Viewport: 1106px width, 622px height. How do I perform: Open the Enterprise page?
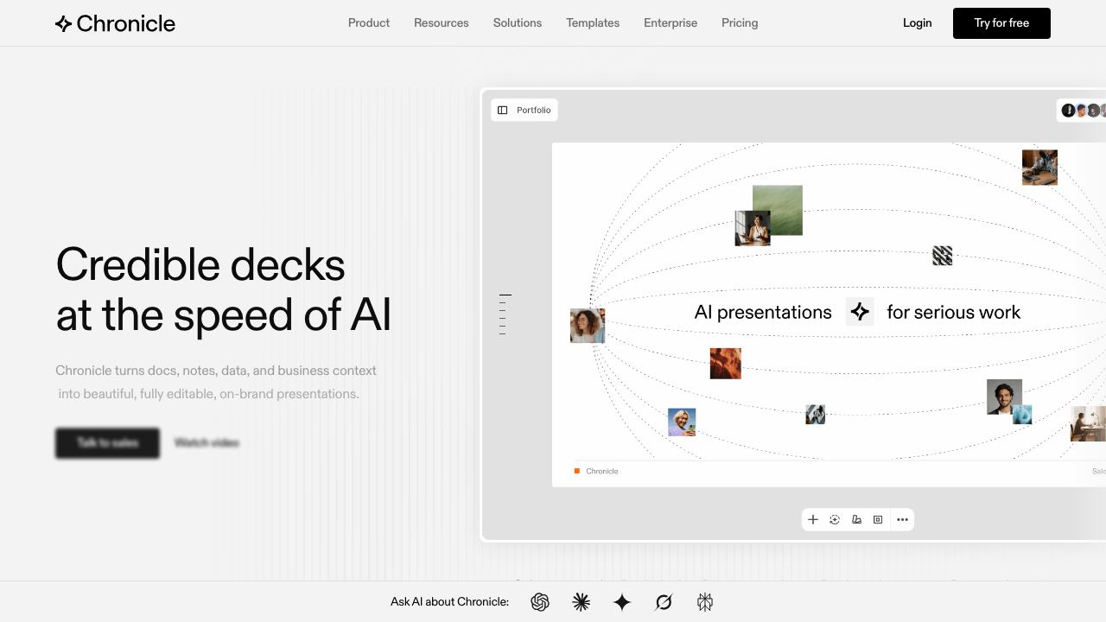pyautogui.click(x=671, y=23)
